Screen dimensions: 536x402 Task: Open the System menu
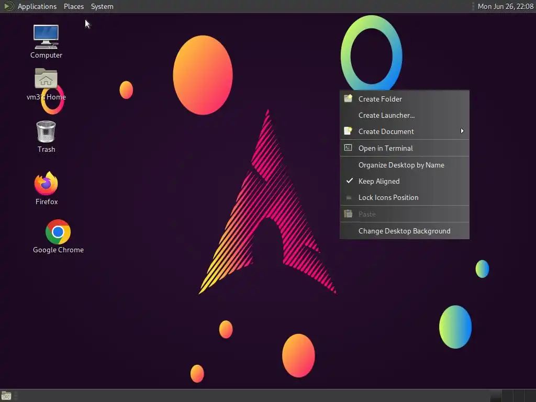pyautogui.click(x=102, y=6)
